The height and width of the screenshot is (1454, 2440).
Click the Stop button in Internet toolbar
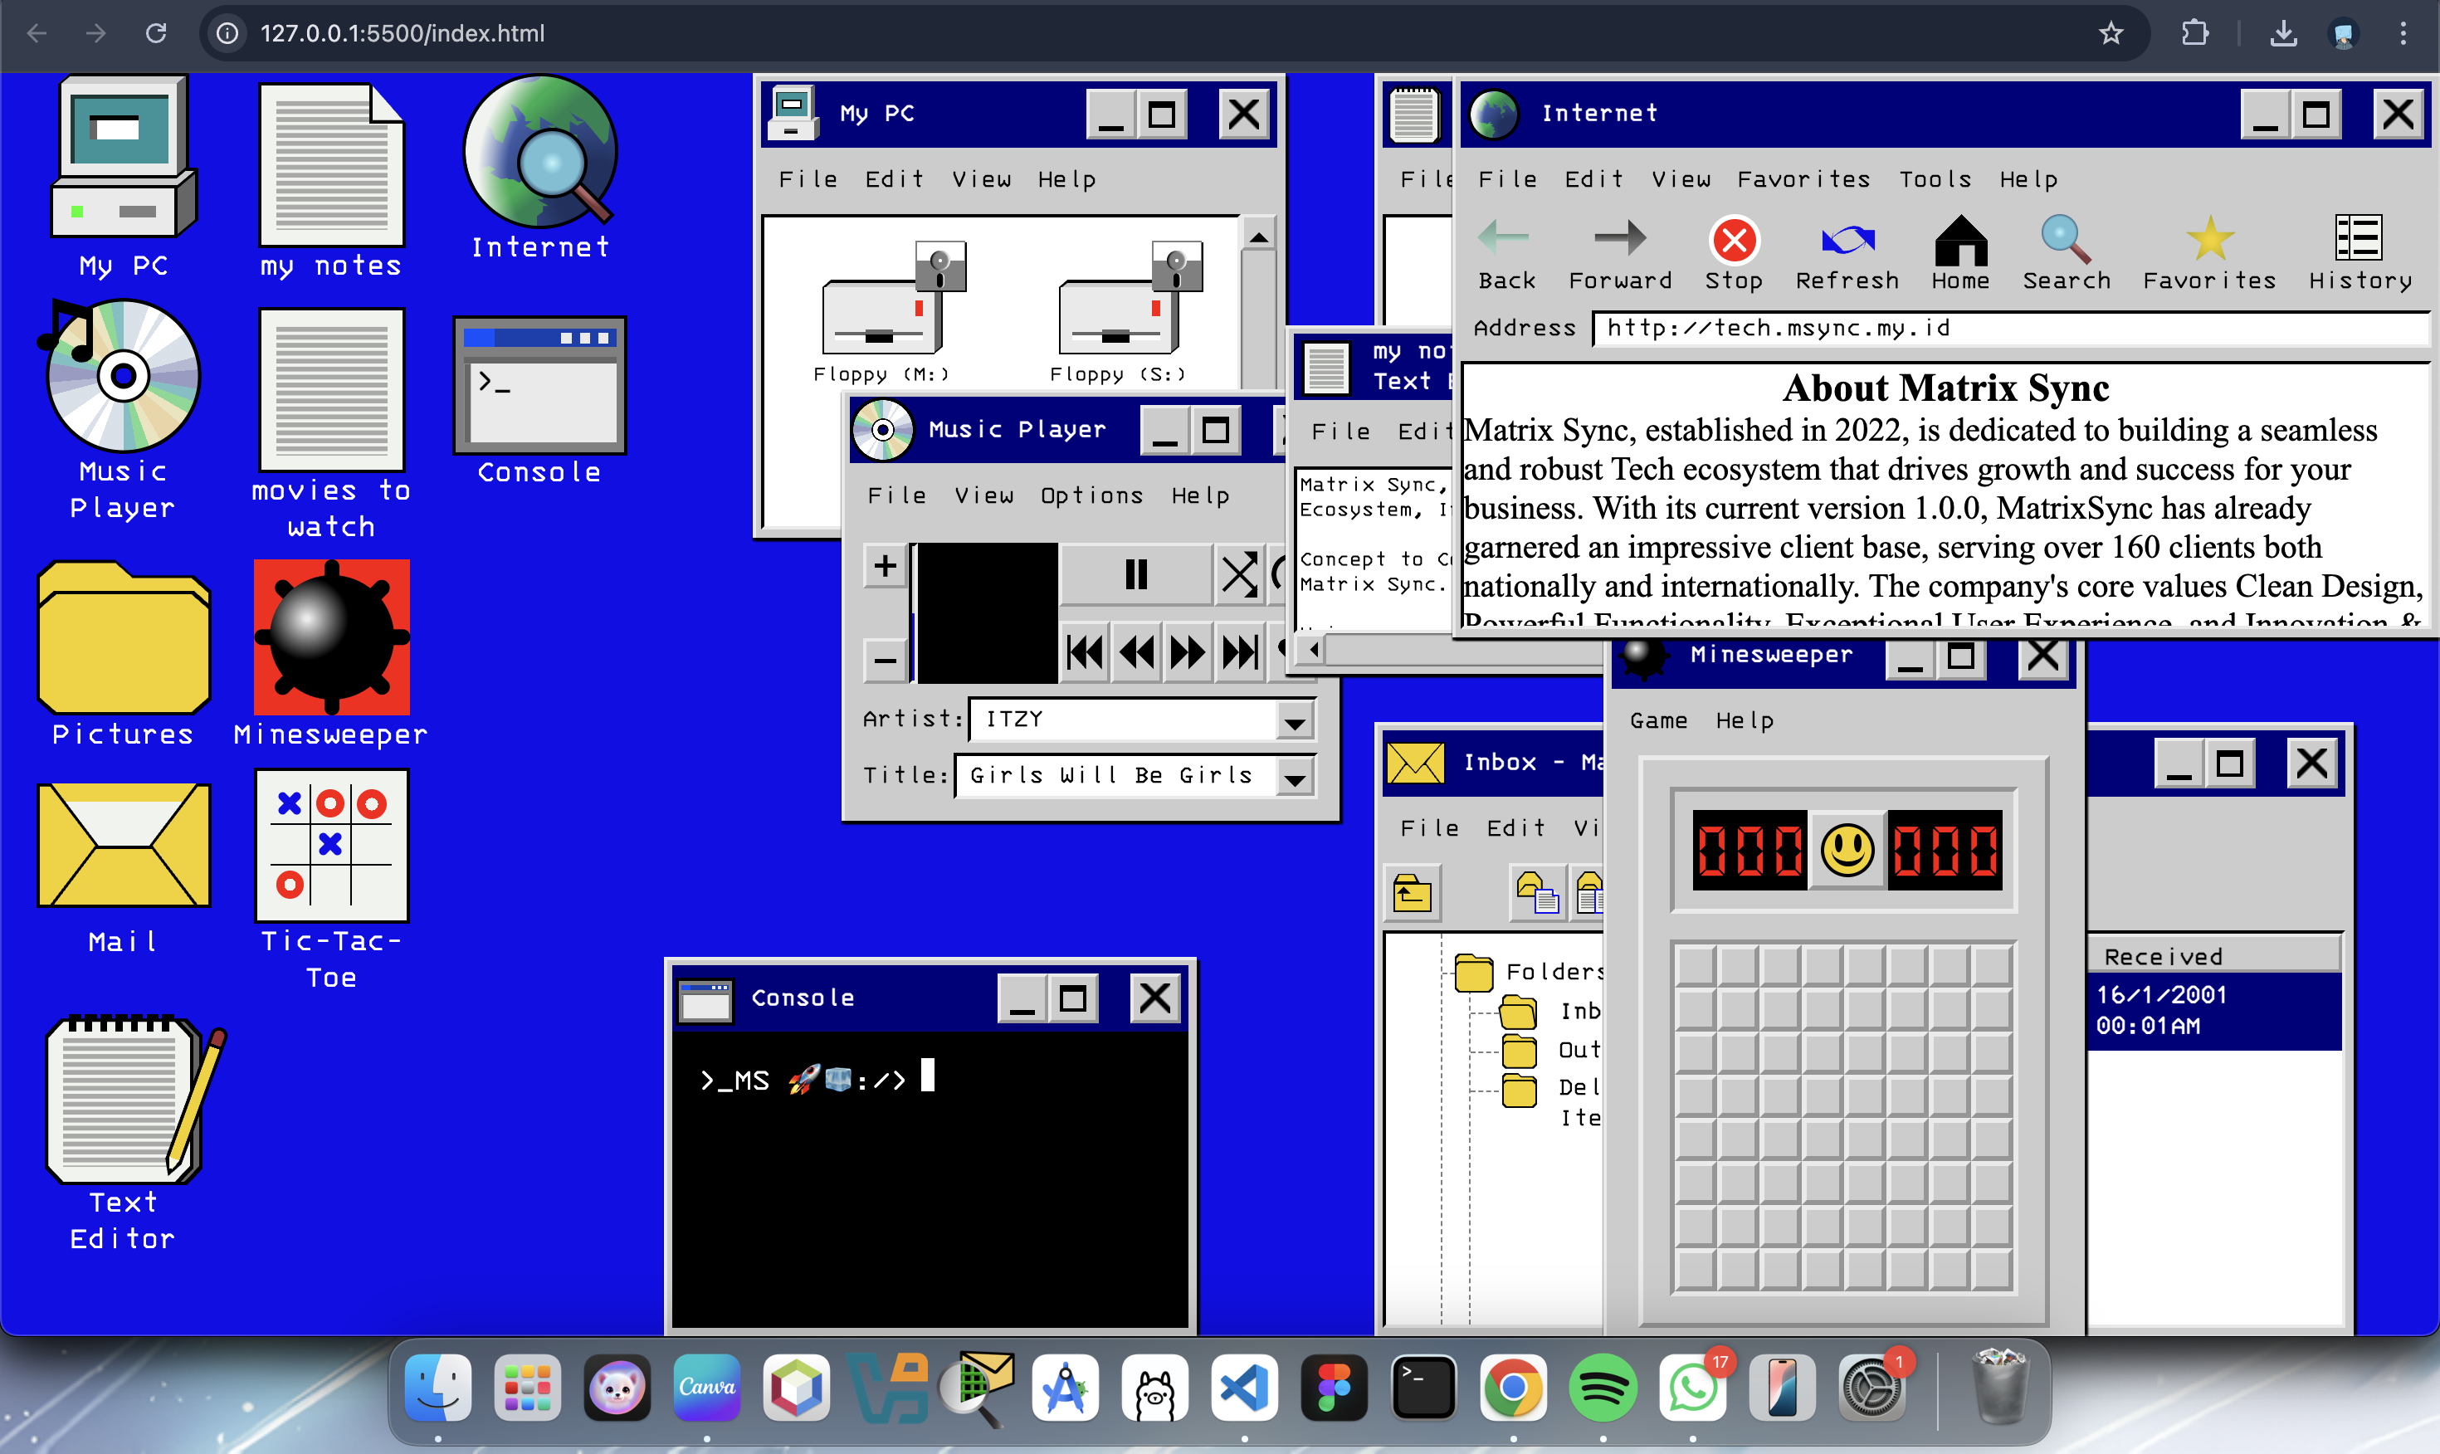[x=1733, y=241]
